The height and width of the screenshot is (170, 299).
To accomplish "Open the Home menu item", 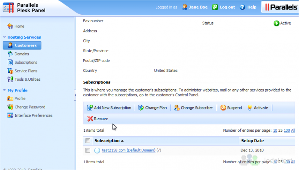I will [x=19, y=26].
